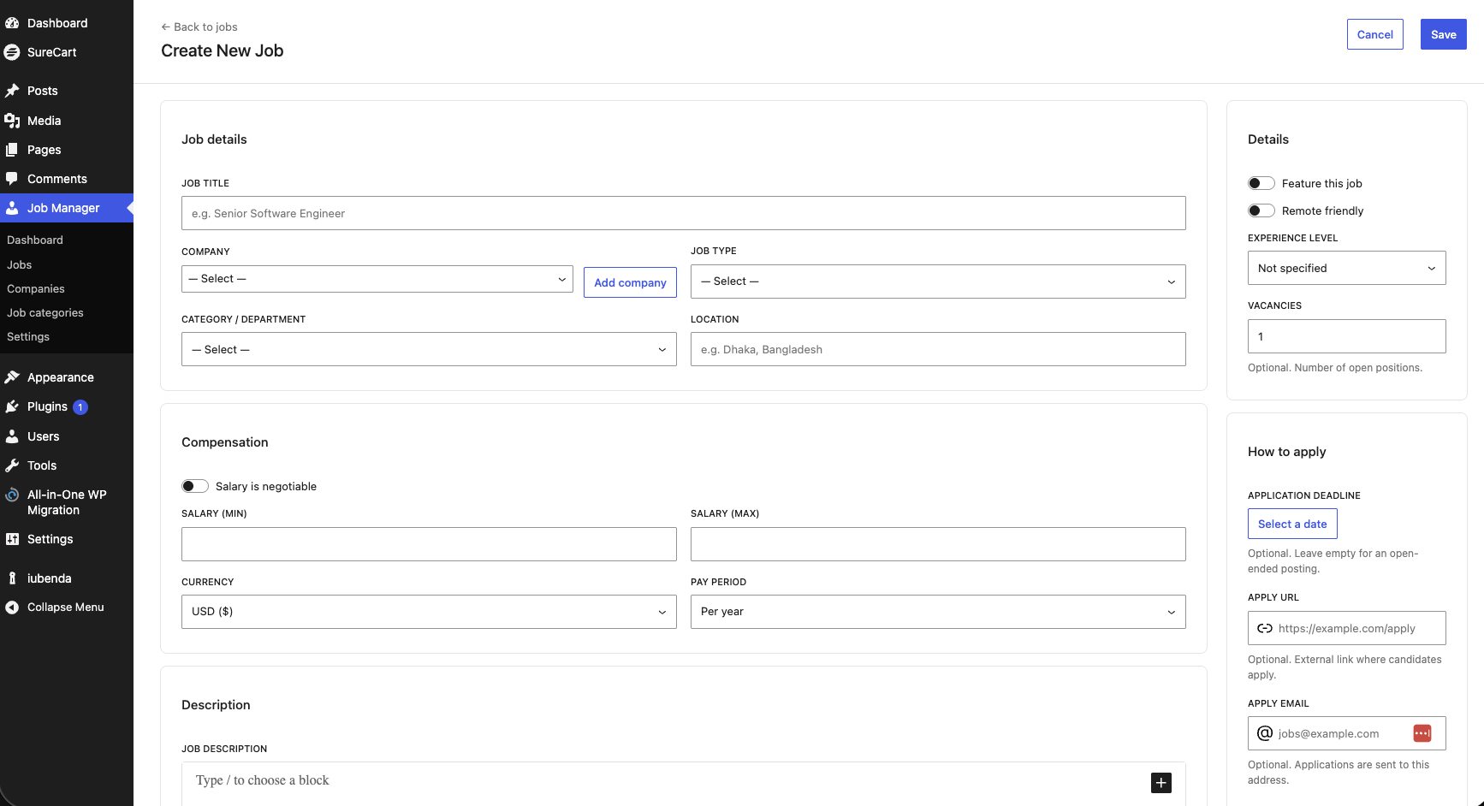Click the Create New Job heading
The width and height of the screenshot is (1484, 806).
(223, 50)
